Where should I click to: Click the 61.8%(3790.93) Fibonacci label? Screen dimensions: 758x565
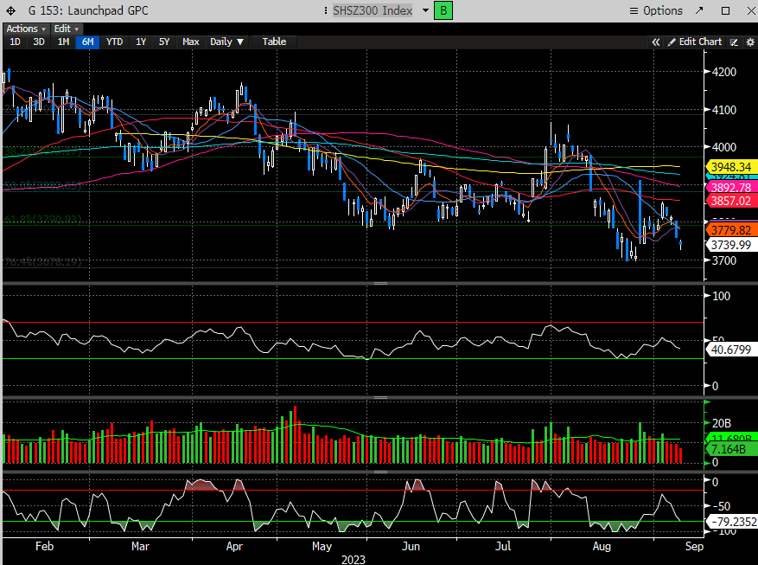(x=42, y=220)
